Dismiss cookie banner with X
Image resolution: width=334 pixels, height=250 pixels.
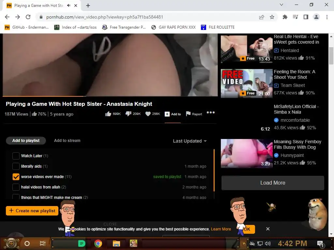(268, 229)
